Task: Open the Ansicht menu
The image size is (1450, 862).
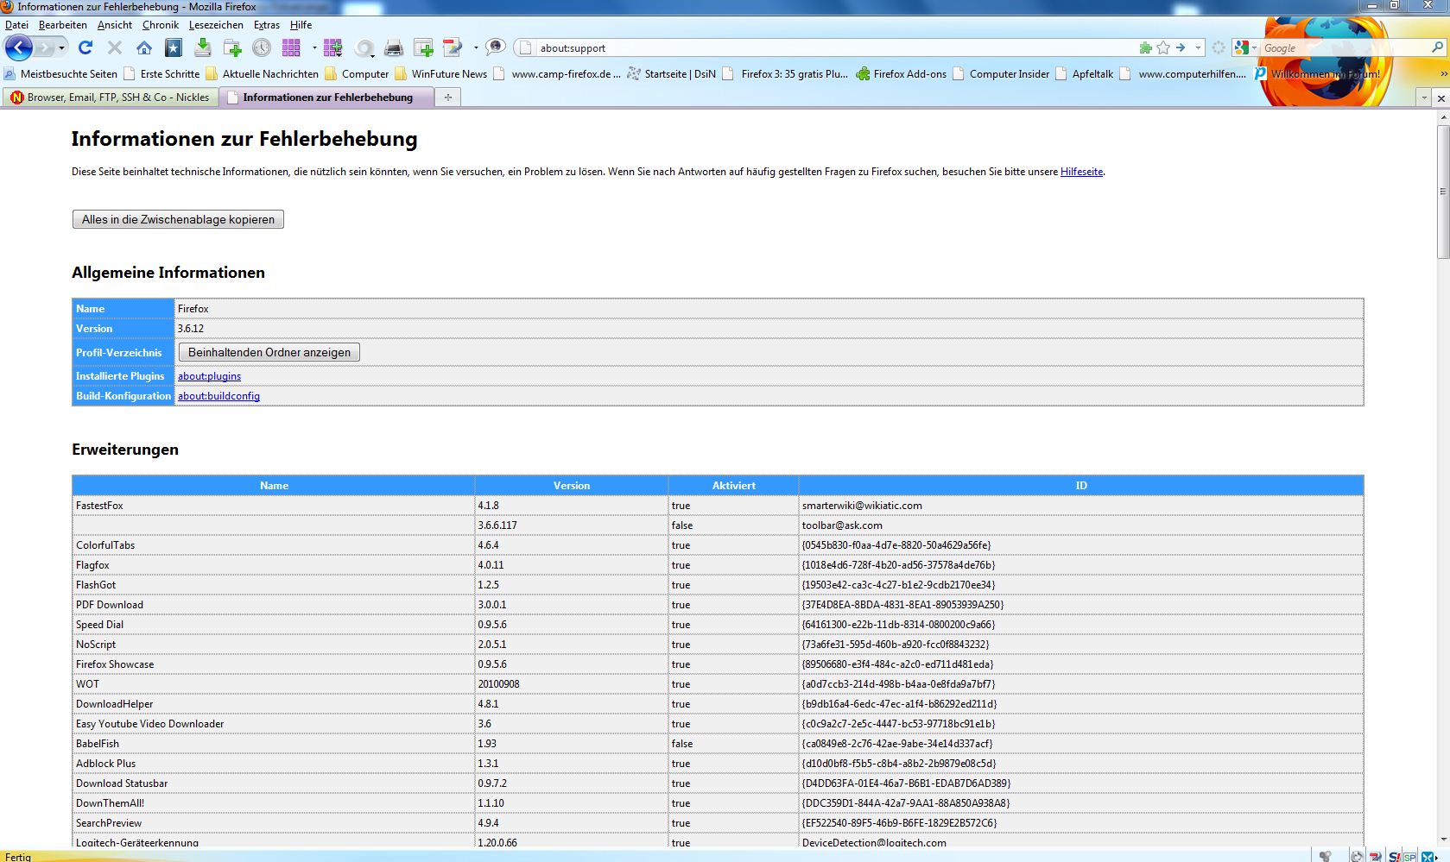Action: [115, 25]
